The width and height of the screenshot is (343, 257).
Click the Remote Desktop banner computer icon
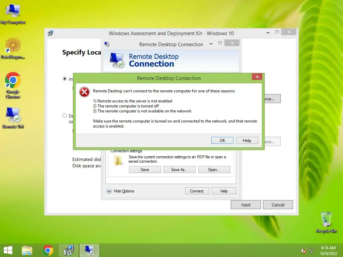pyautogui.click(x=117, y=60)
